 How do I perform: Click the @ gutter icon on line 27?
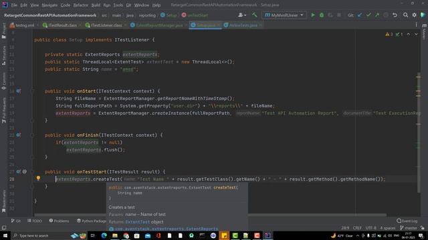pyautogui.click(x=25, y=172)
